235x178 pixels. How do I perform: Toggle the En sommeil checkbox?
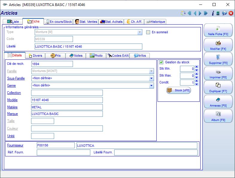click(148, 32)
